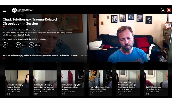Open Felix Life Transitions in Older Adults
The image size is (172, 104).
(x=73, y=79)
